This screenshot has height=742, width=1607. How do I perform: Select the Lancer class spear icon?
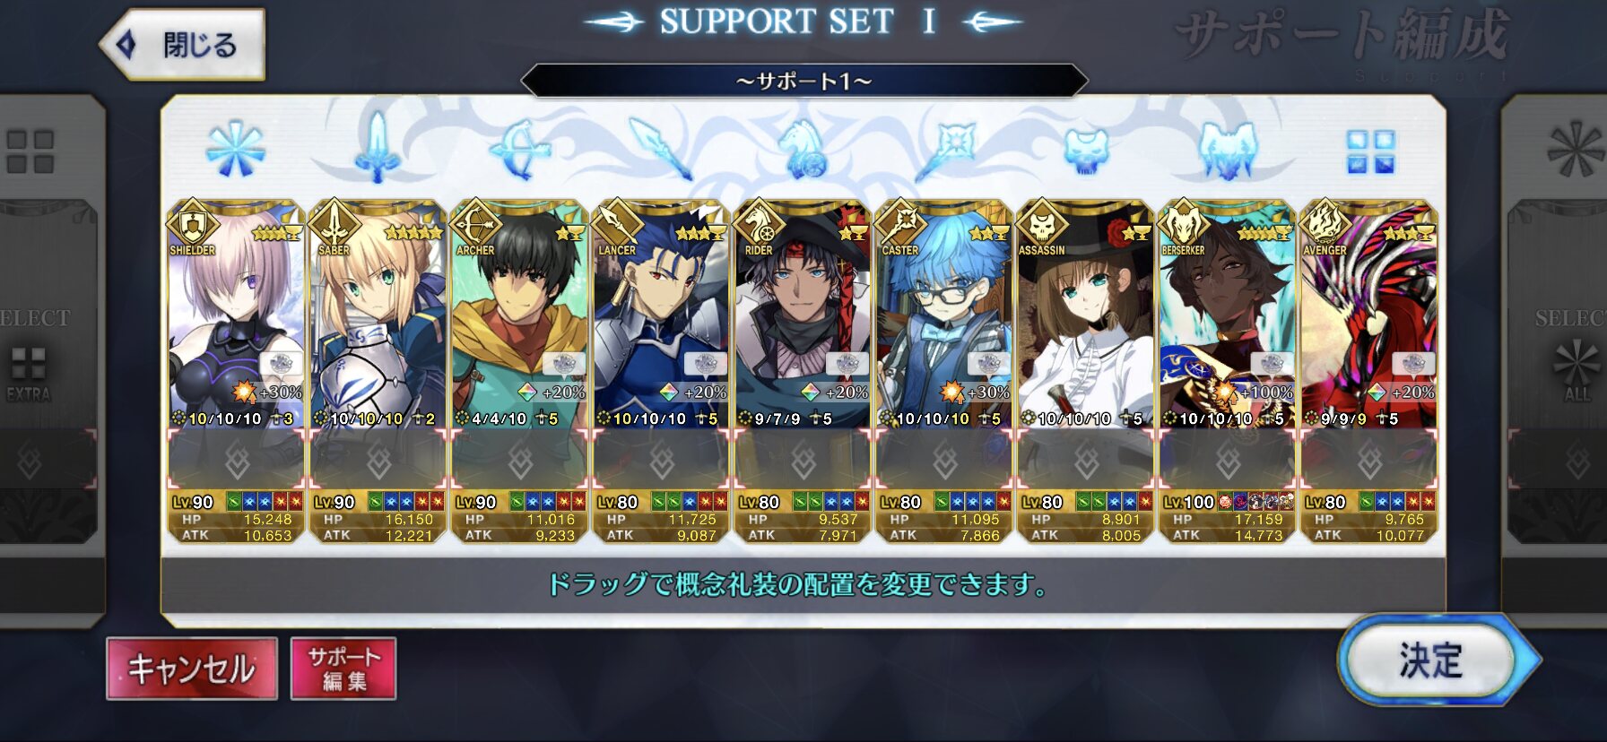(661, 148)
